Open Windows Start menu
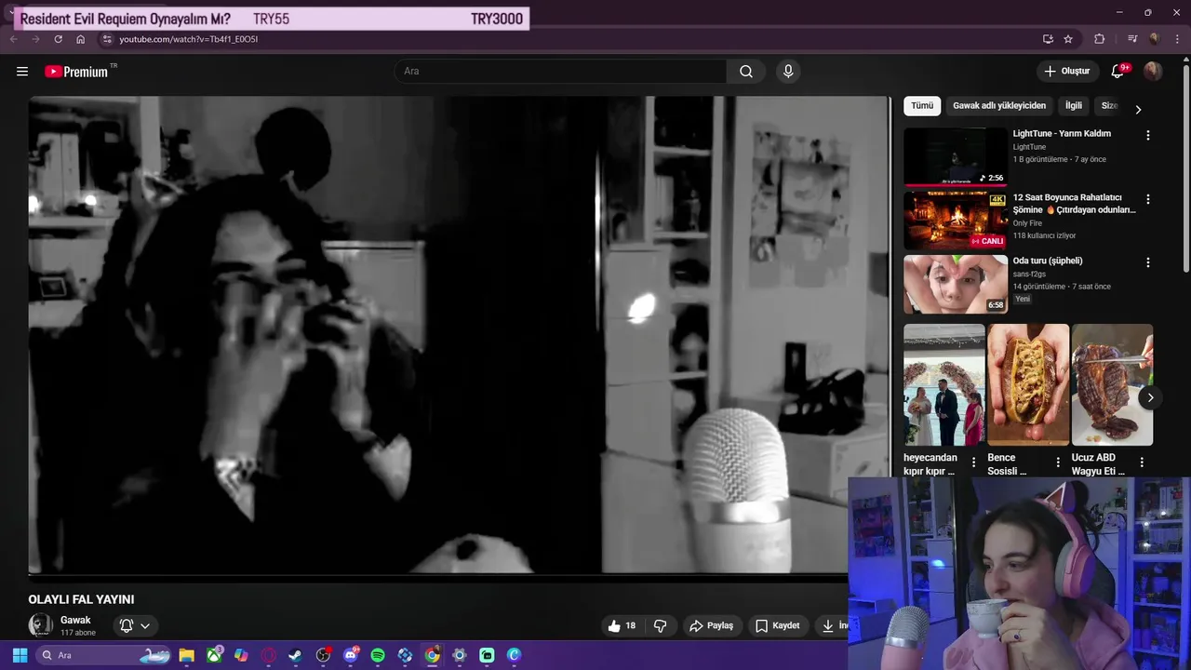 click(x=20, y=655)
